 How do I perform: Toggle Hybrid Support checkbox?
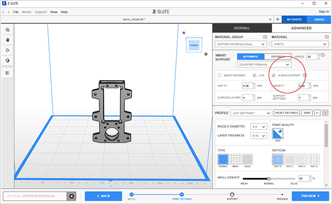coord(274,75)
